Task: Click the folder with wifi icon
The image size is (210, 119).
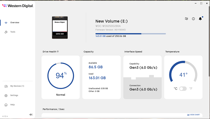Action: pos(186,19)
